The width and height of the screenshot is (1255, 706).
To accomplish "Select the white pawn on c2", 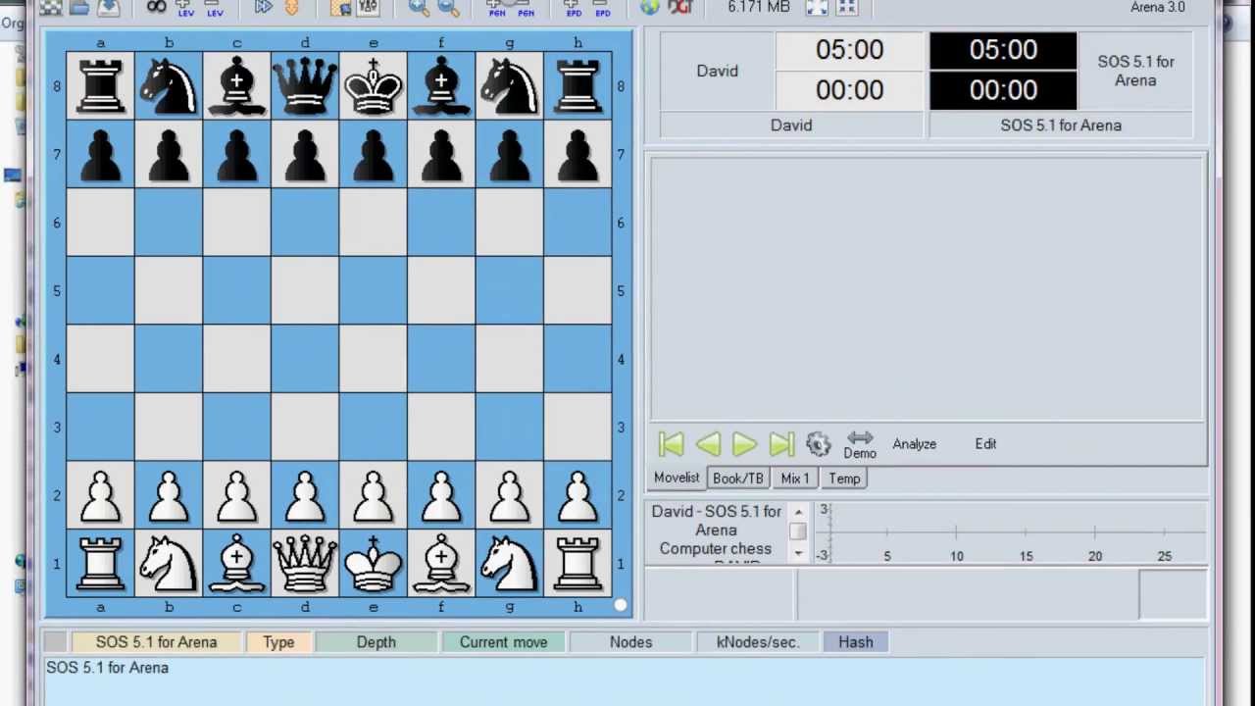I will point(236,495).
